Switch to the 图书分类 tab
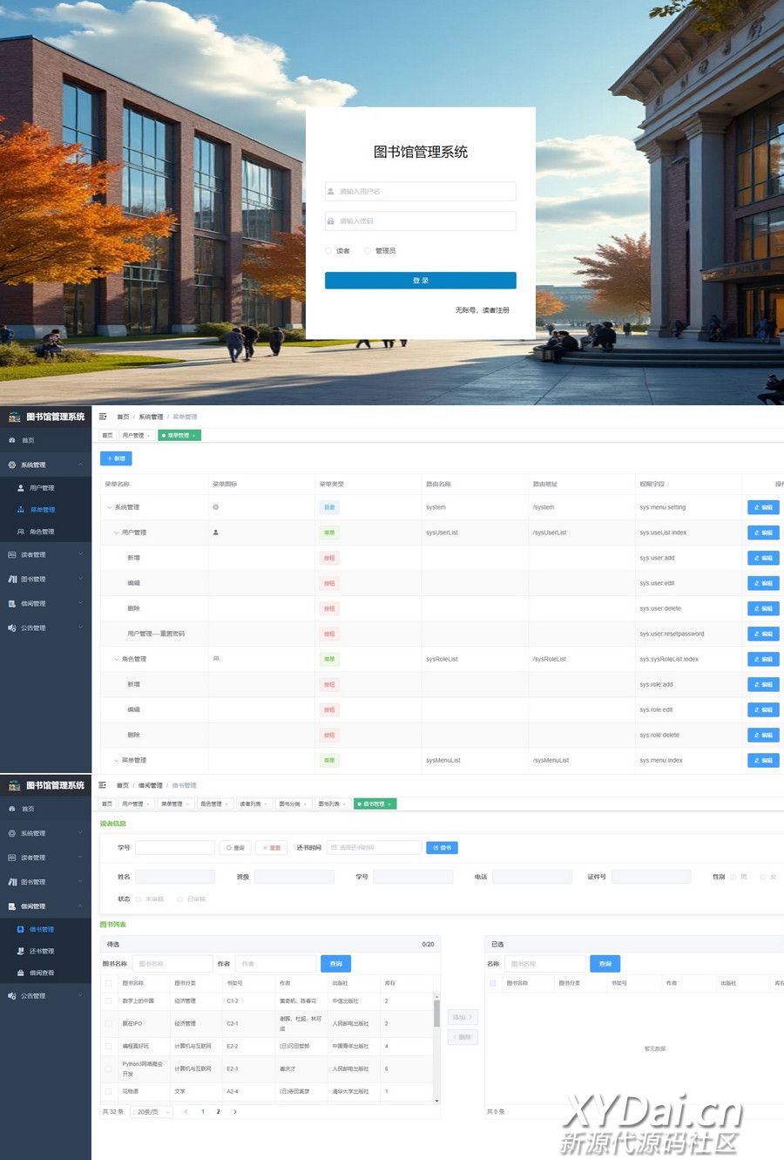Image resolution: width=784 pixels, height=1160 pixels. pos(292,804)
